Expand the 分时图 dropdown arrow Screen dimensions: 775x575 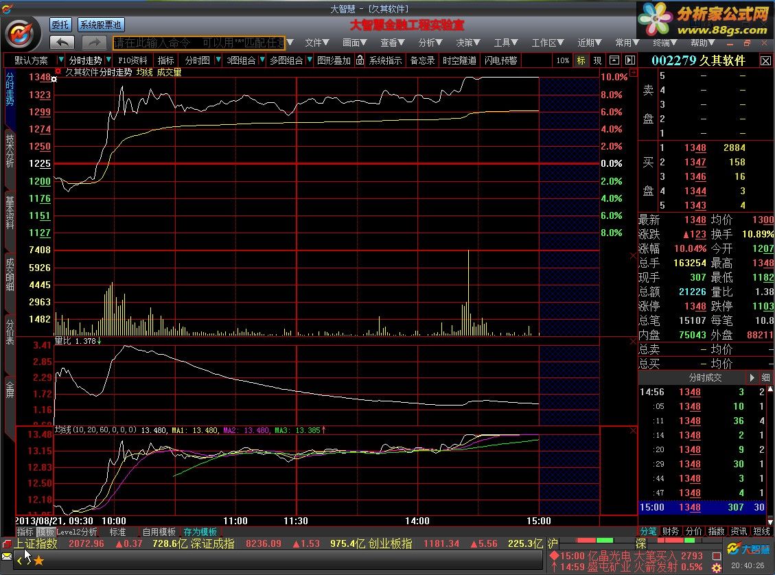point(218,60)
